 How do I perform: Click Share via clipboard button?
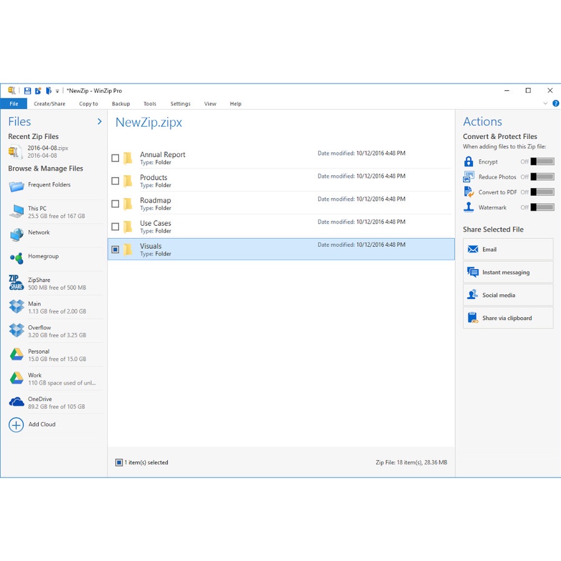tap(508, 318)
